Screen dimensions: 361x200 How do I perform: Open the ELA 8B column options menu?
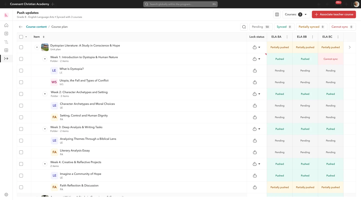(313, 37)
